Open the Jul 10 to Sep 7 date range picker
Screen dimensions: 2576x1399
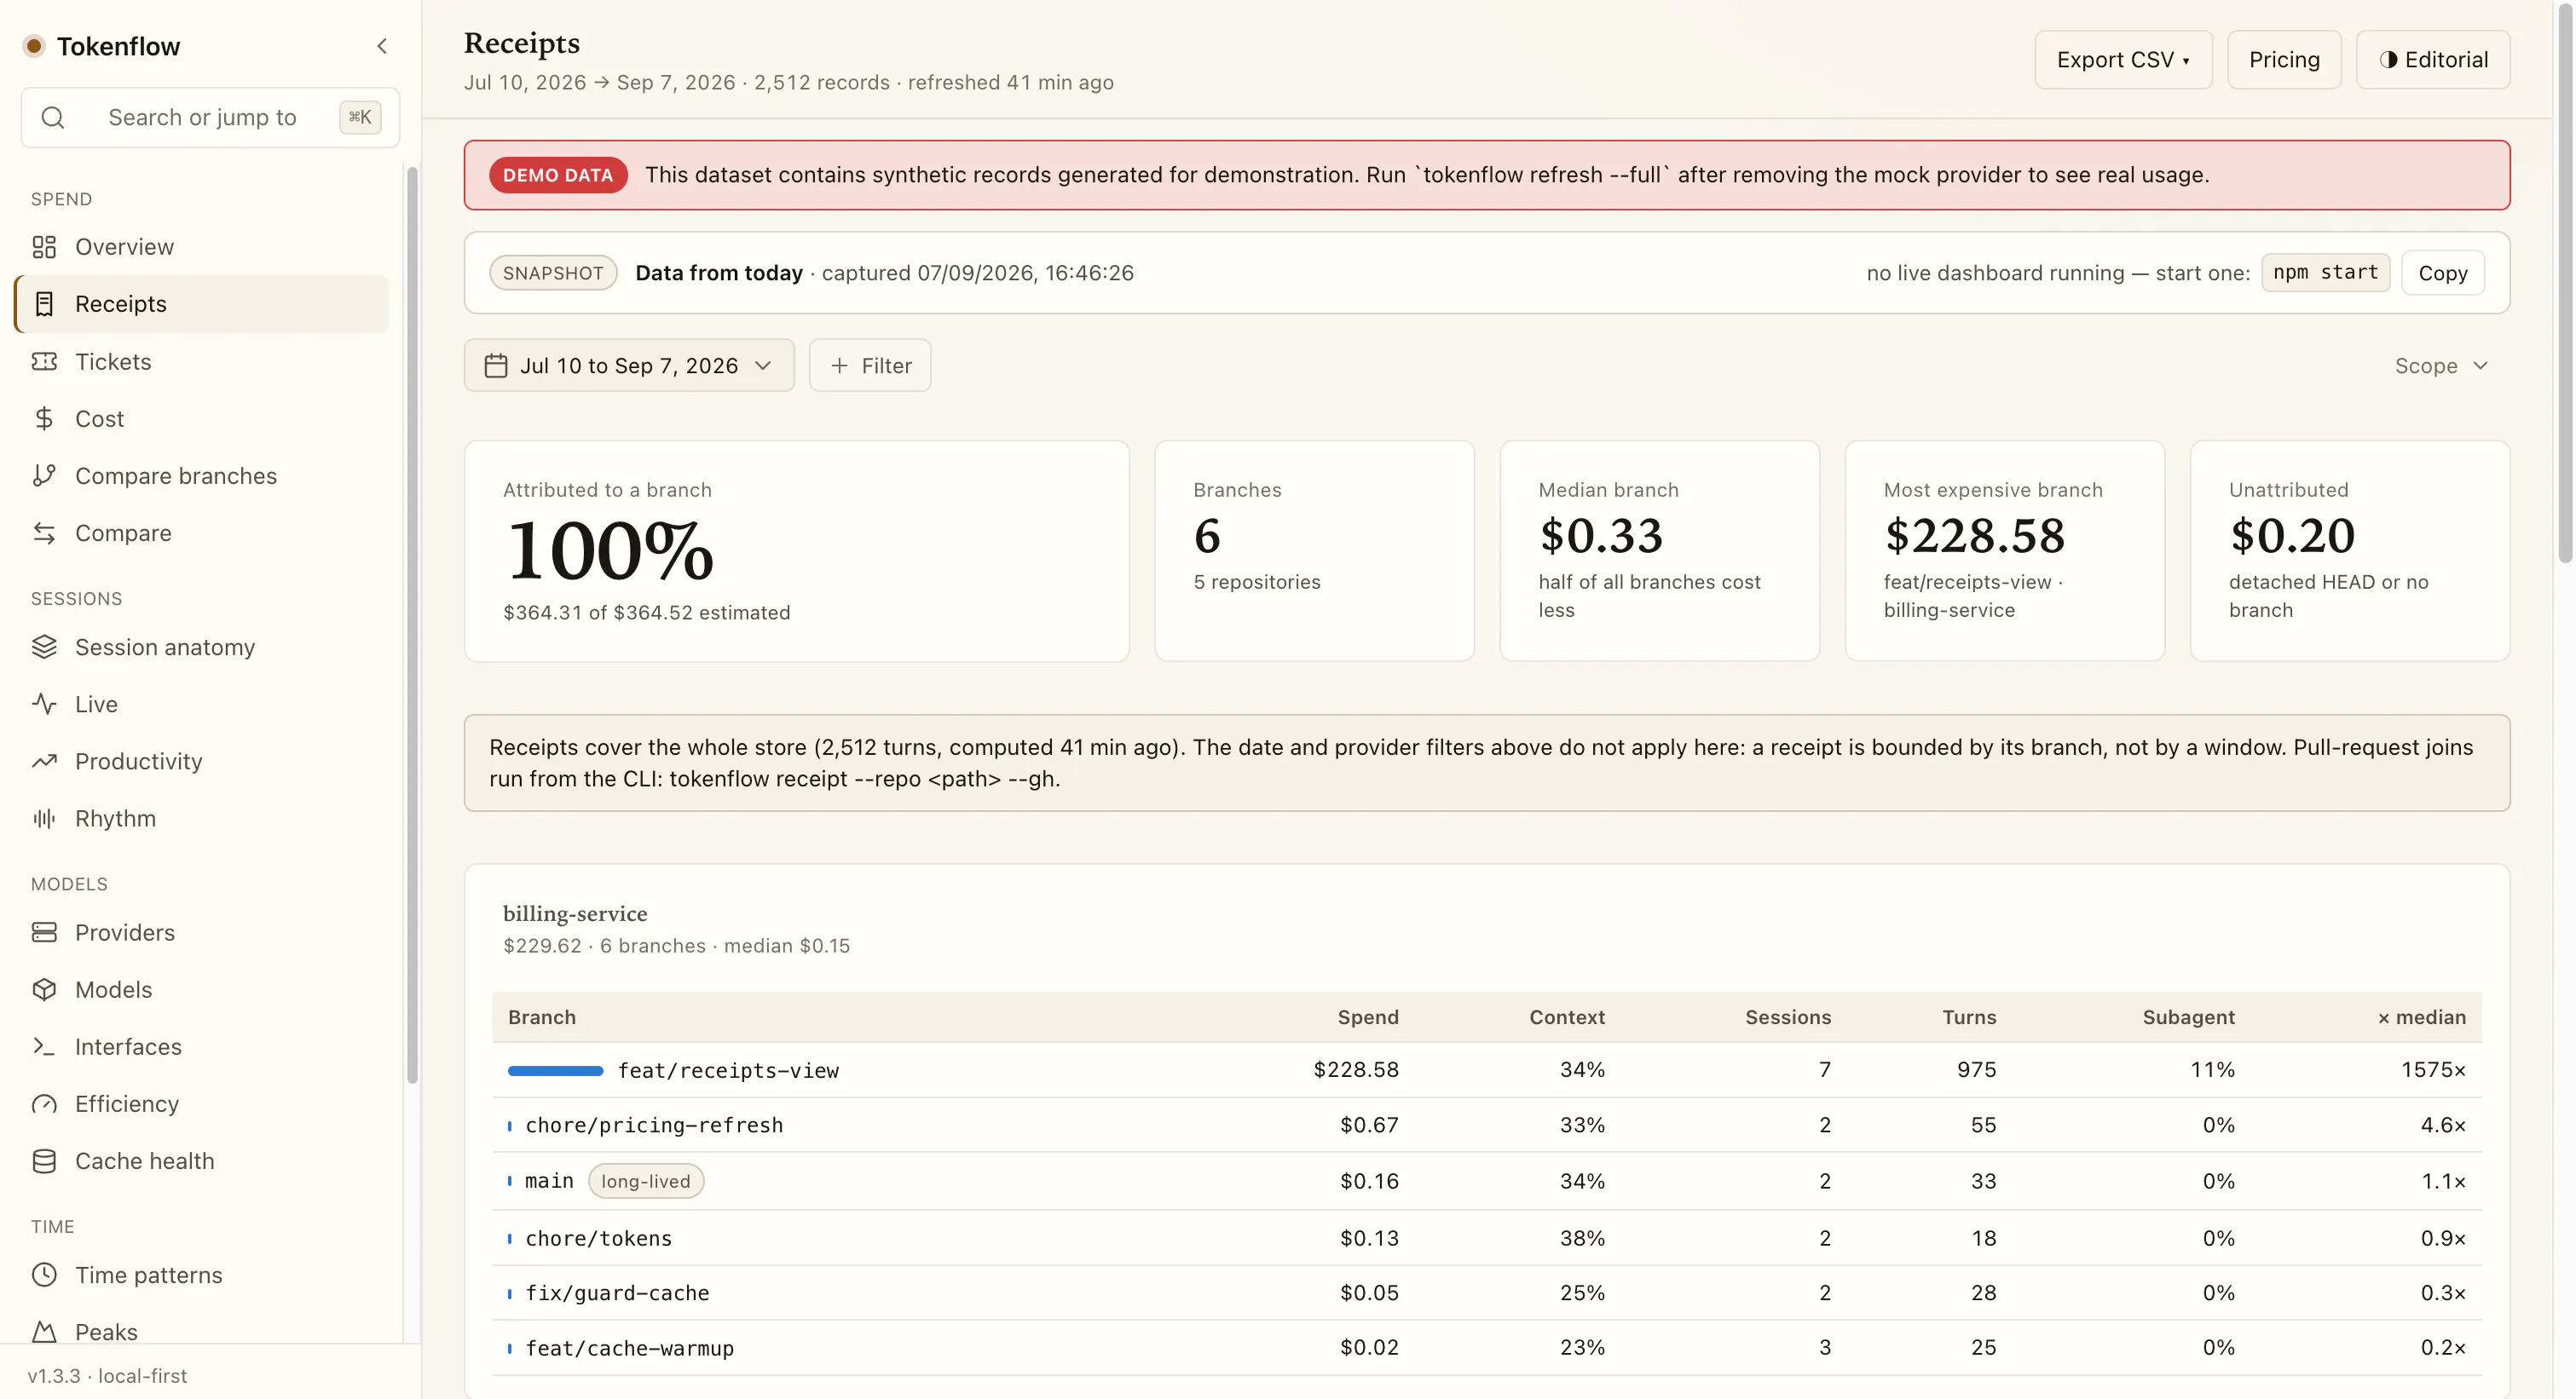coord(629,365)
